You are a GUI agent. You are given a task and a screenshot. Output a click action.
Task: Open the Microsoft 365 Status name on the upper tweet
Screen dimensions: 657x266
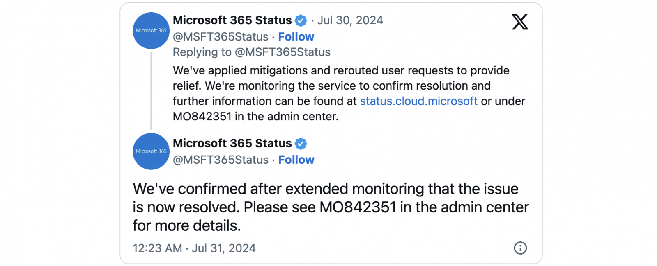[x=232, y=20]
